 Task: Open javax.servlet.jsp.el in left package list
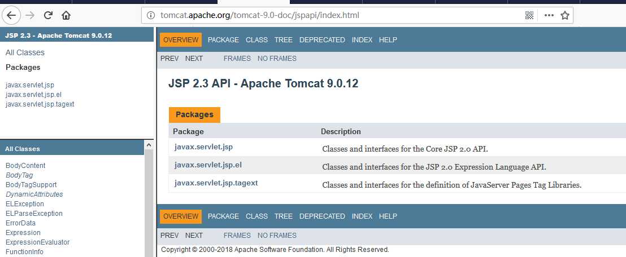coord(33,95)
